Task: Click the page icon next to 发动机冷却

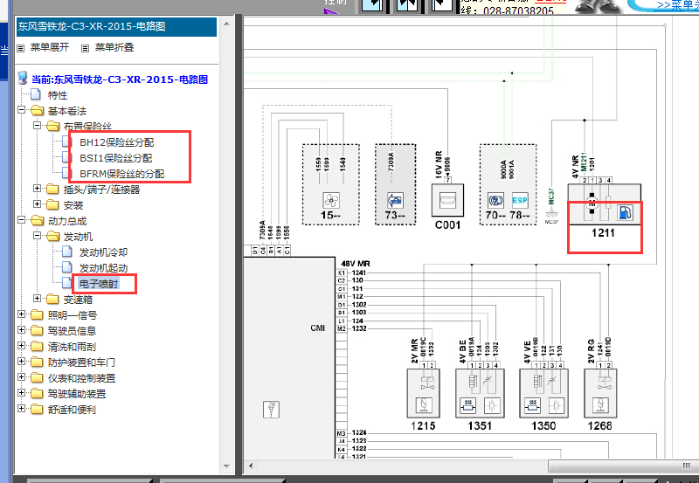Action: pos(67,252)
